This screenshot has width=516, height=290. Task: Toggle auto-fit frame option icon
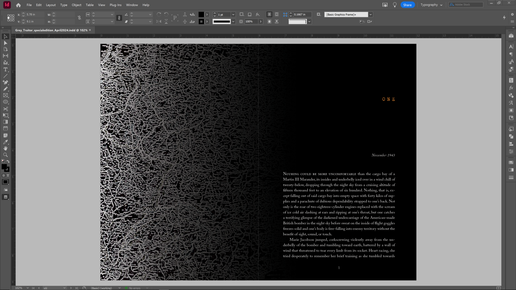(x=318, y=15)
